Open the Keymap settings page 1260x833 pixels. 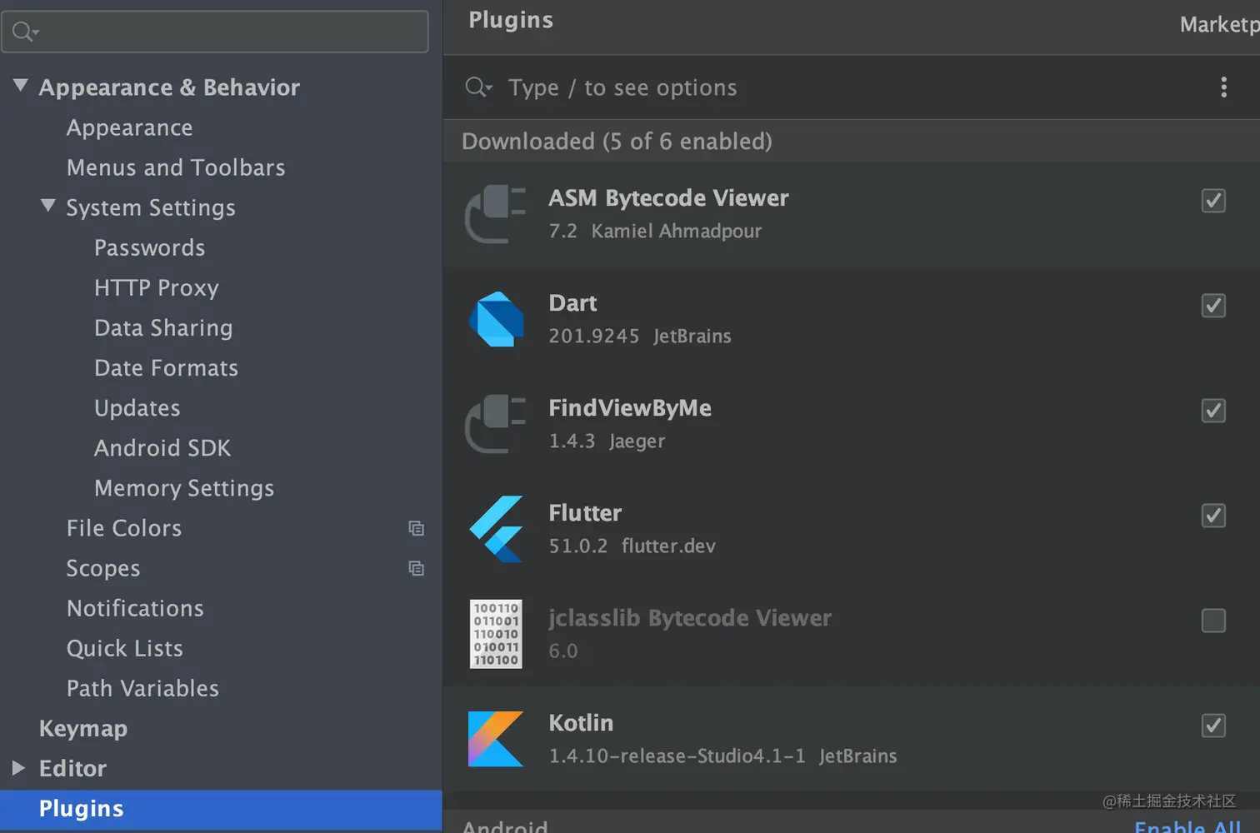83,728
